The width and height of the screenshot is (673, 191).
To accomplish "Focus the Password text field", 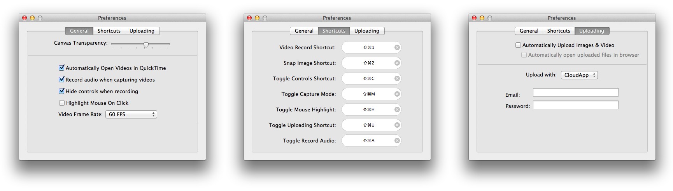I will click(575, 105).
